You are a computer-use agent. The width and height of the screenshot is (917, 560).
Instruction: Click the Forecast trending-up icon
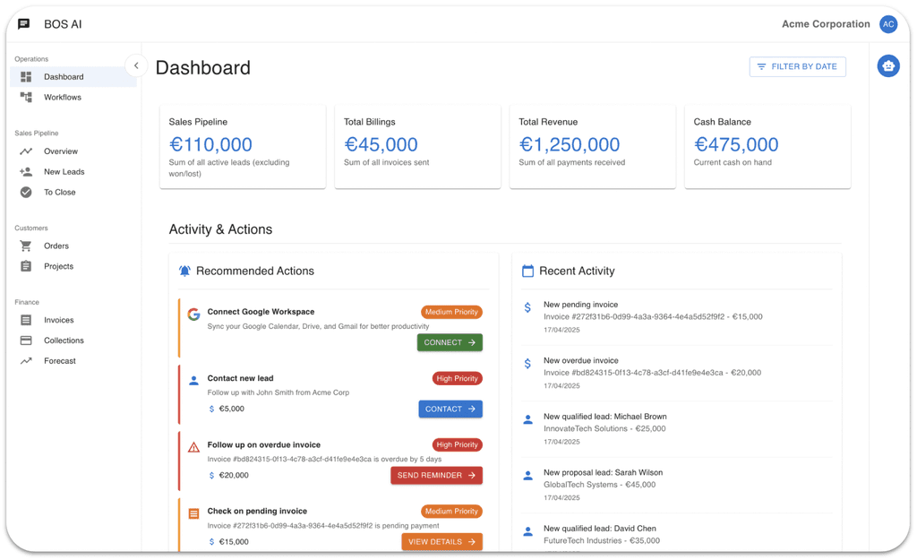[x=26, y=361]
